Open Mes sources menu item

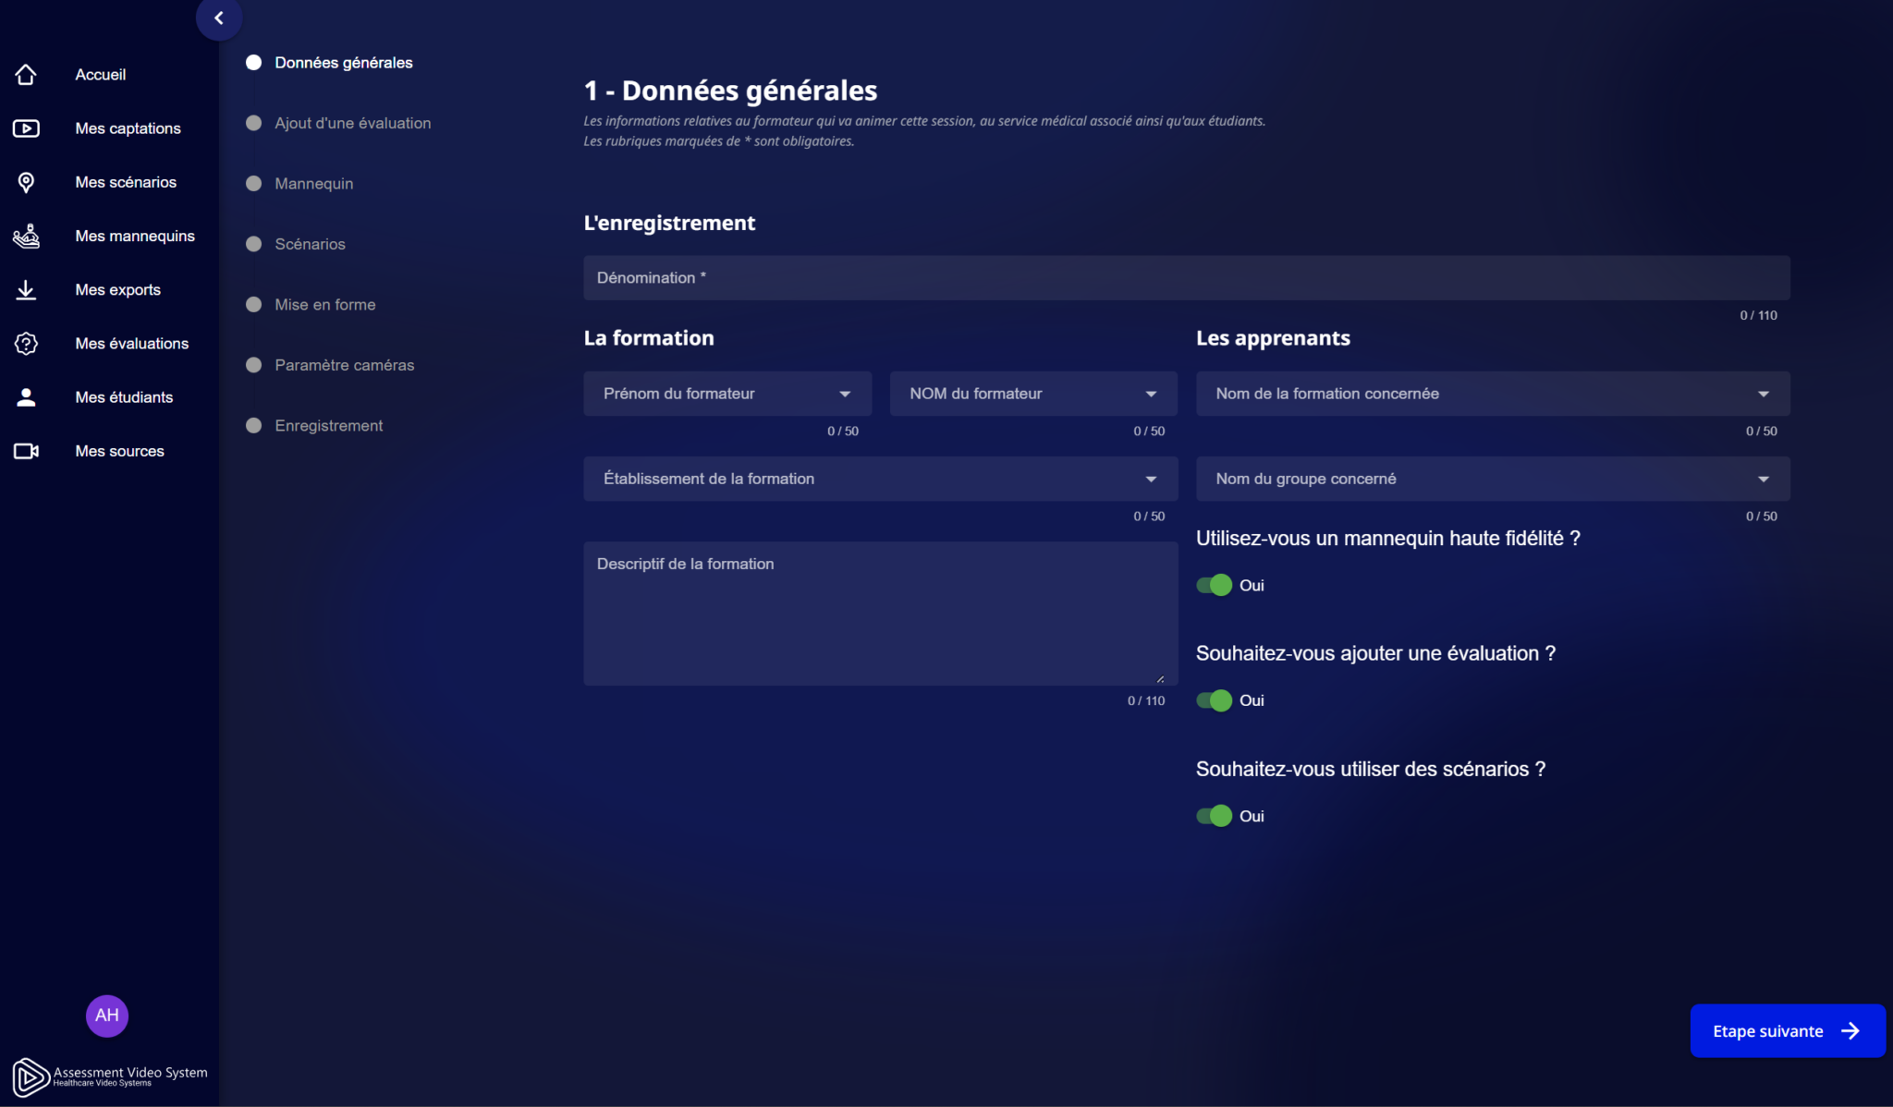coord(120,451)
